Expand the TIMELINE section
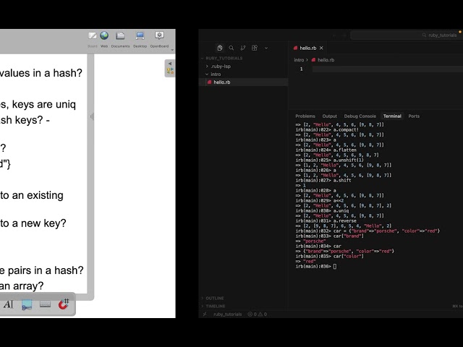This screenshot has height=347, width=463. 216,306
